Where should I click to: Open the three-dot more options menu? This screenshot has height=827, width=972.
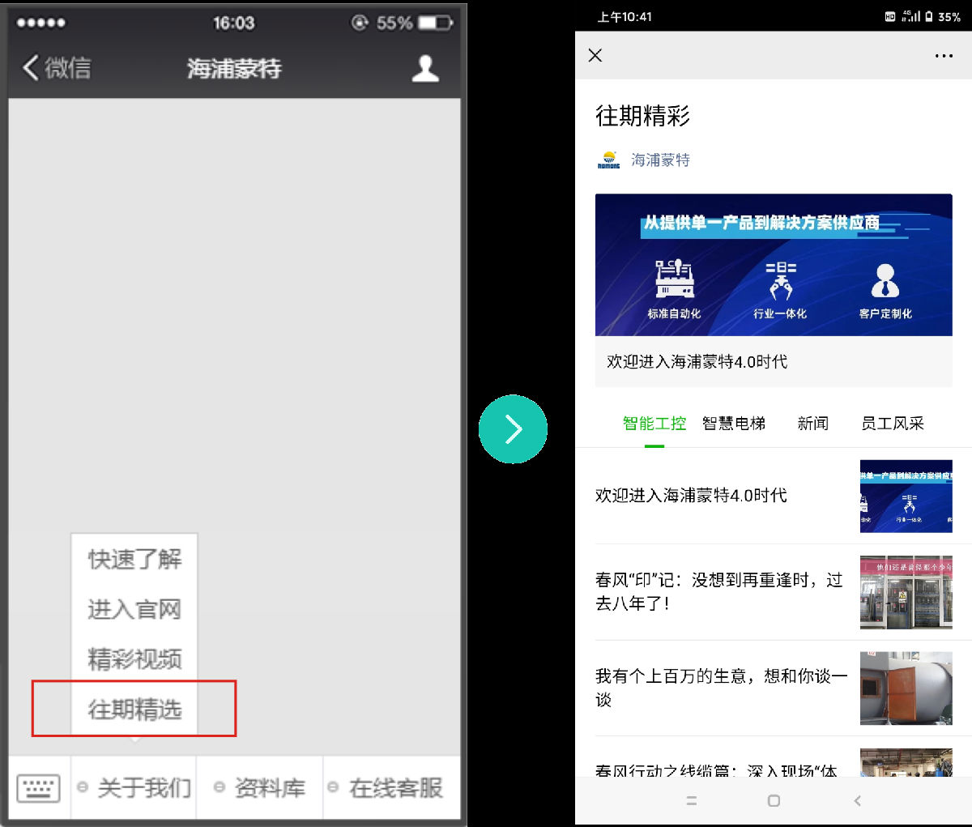943,56
